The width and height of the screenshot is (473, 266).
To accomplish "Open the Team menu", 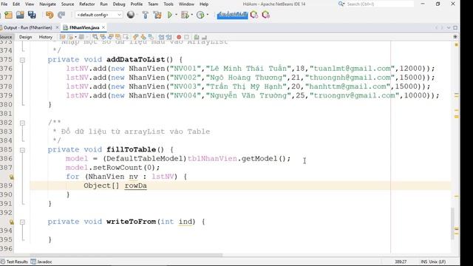I will pyautogui.click(x=153, y=4).
